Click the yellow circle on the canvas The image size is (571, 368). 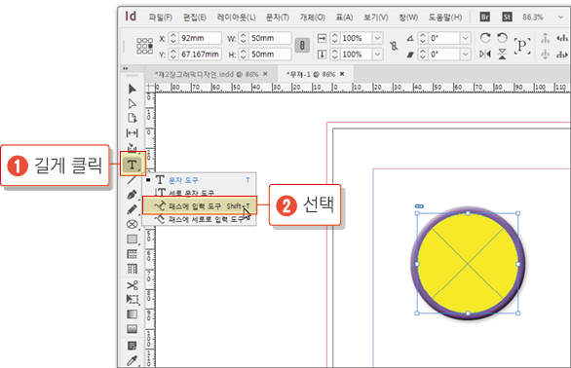[x=468, y=264]
